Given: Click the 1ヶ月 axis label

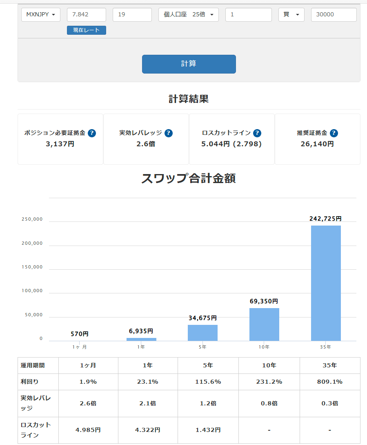Looking at the screenshot, I should 80,347.
